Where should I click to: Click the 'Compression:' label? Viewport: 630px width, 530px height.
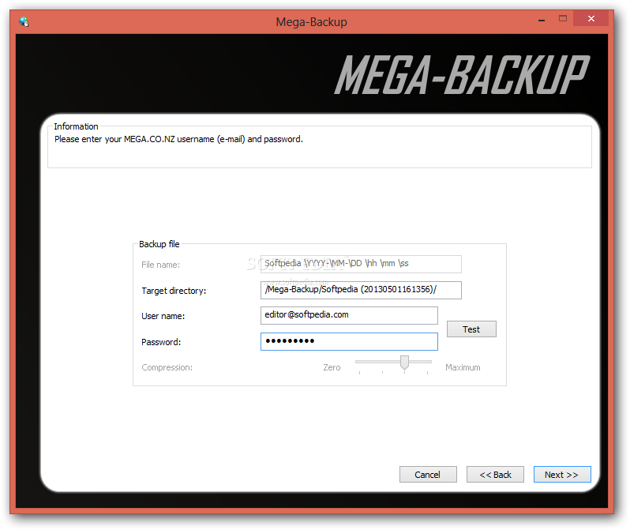(167, 367)
